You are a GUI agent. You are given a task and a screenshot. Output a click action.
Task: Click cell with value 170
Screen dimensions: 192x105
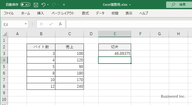tap(70, 80)
